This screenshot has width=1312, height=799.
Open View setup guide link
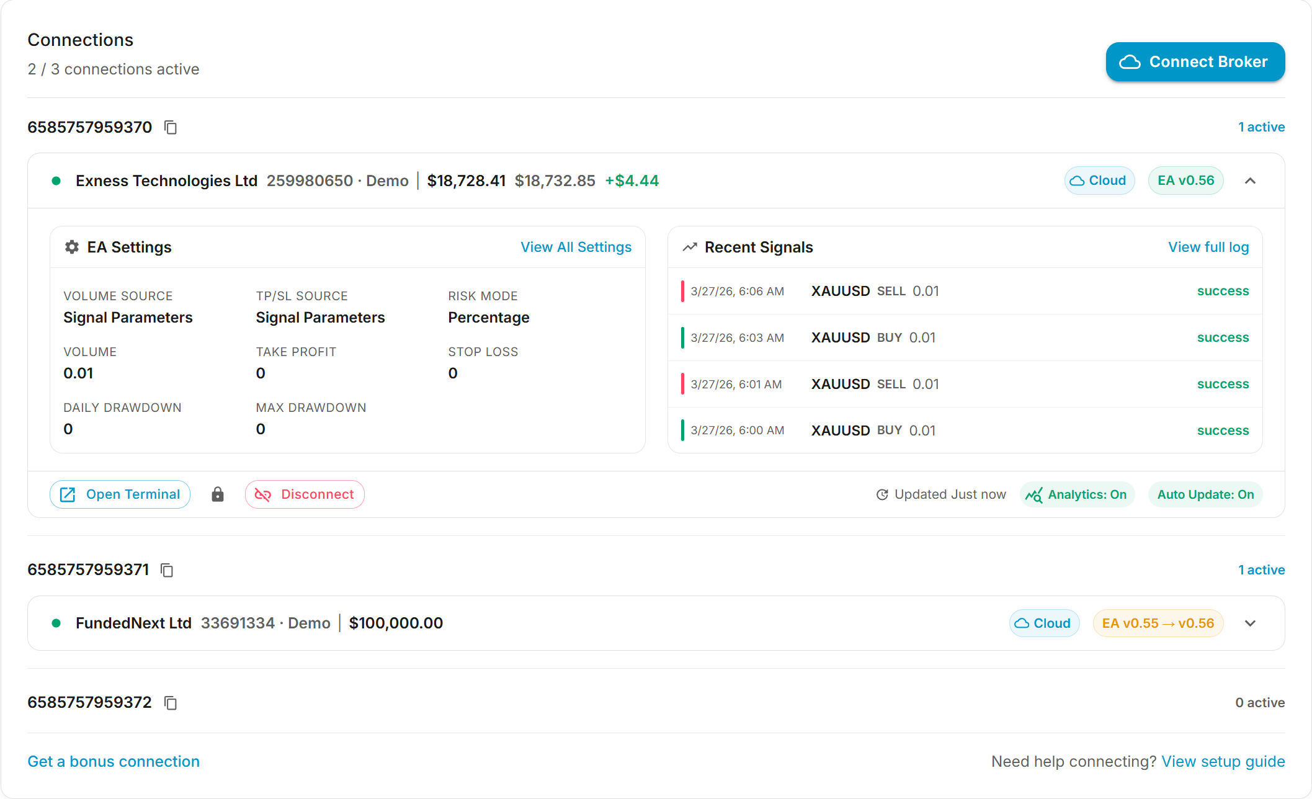(x=1223, y=761)
